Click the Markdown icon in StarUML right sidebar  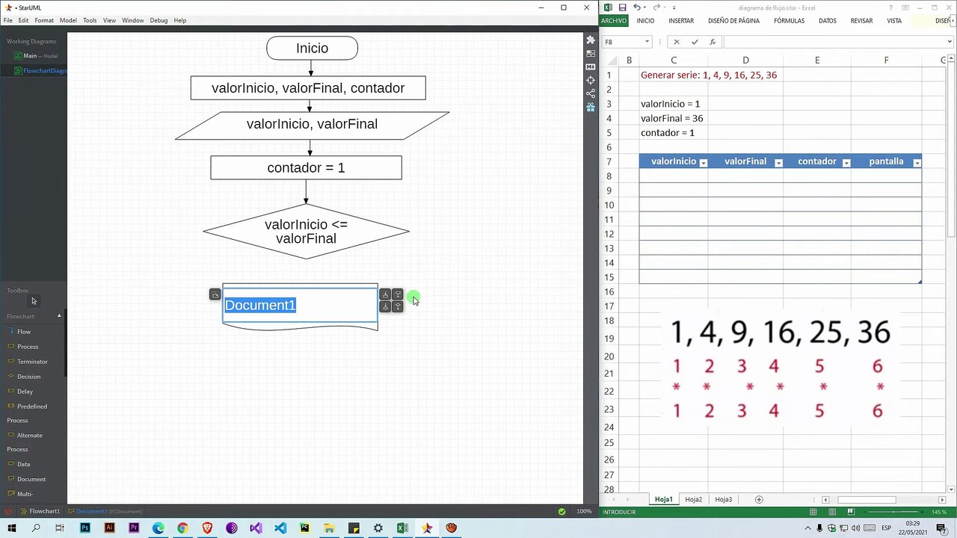pyautogui.click(x=591, y=67)
